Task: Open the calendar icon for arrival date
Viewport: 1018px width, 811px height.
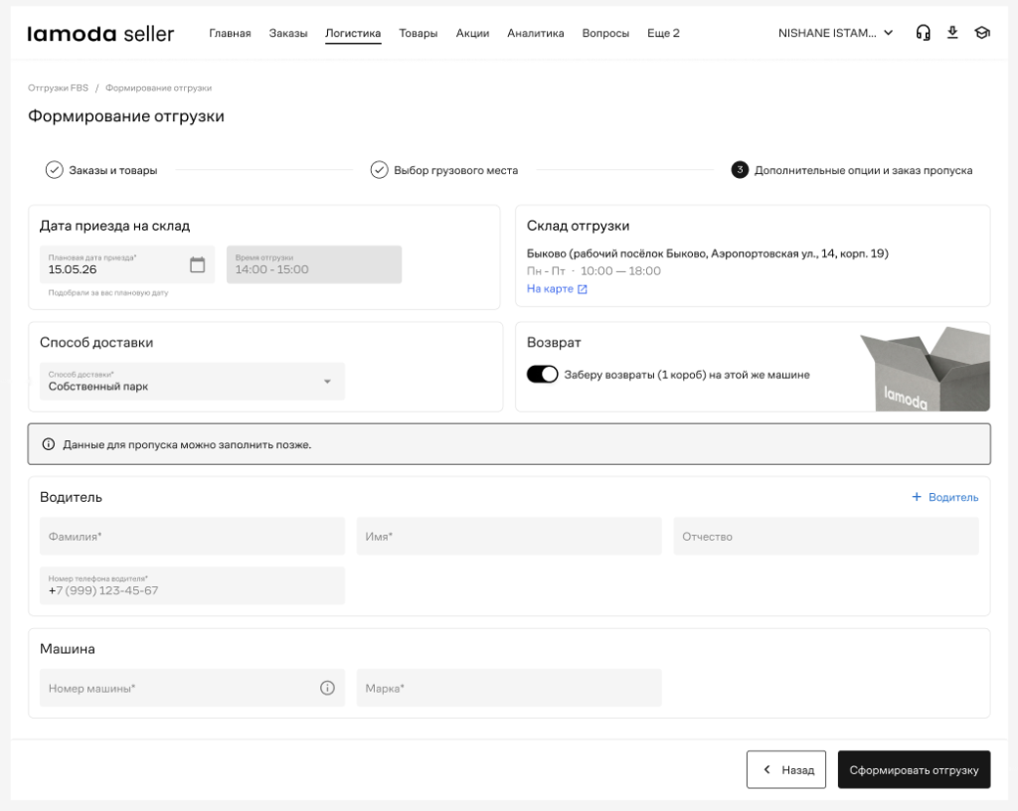Action: tap(198, 264)
